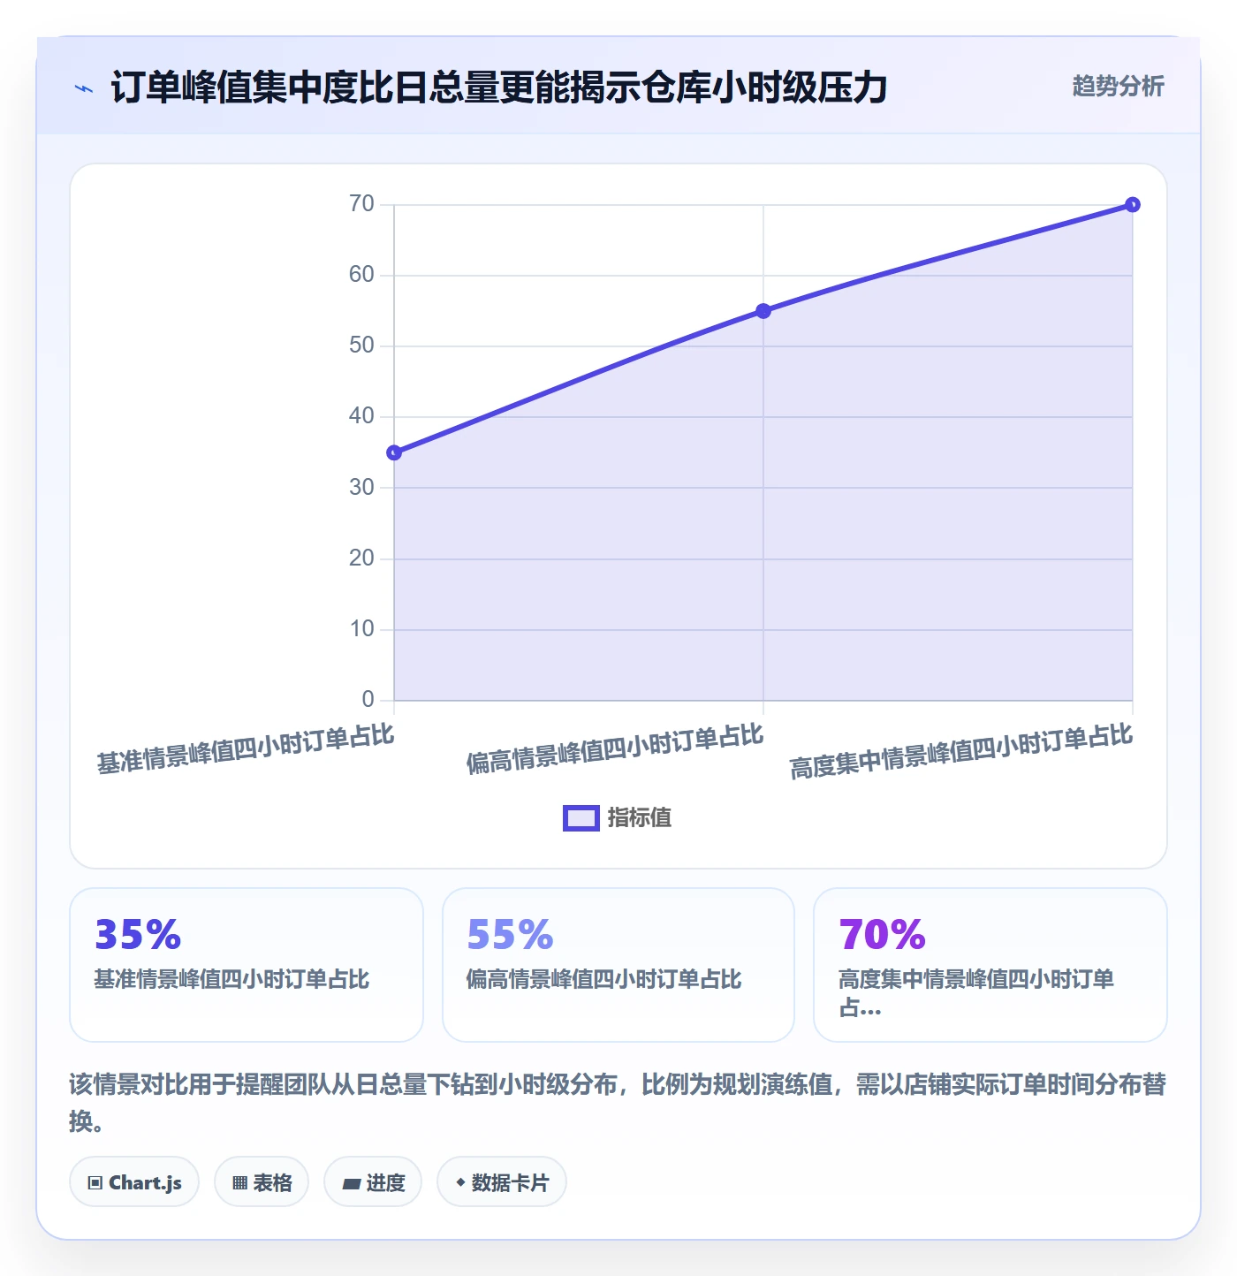Select the 趋势分析 label in header
Screen dimensions: 1237x1276
click(1118, 86)
